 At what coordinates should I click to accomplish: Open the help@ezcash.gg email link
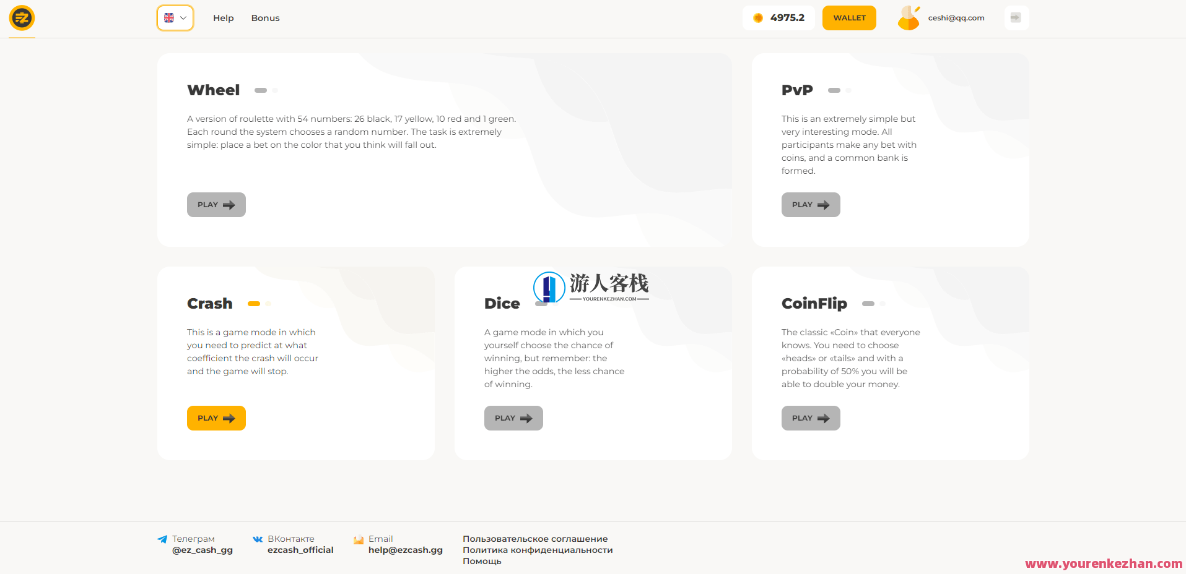click(x=405, y=550)
